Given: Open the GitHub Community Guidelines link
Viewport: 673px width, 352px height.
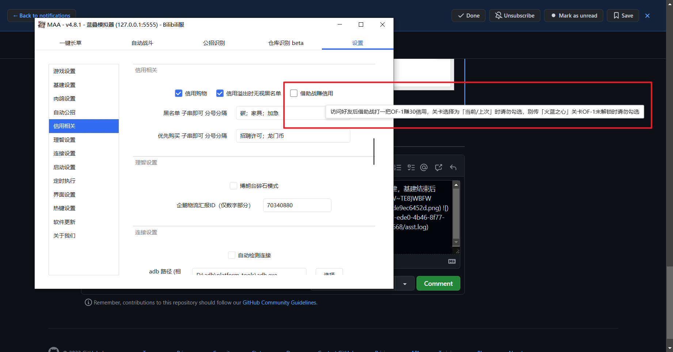Looking at the screenshot, I should click(279, 302).
